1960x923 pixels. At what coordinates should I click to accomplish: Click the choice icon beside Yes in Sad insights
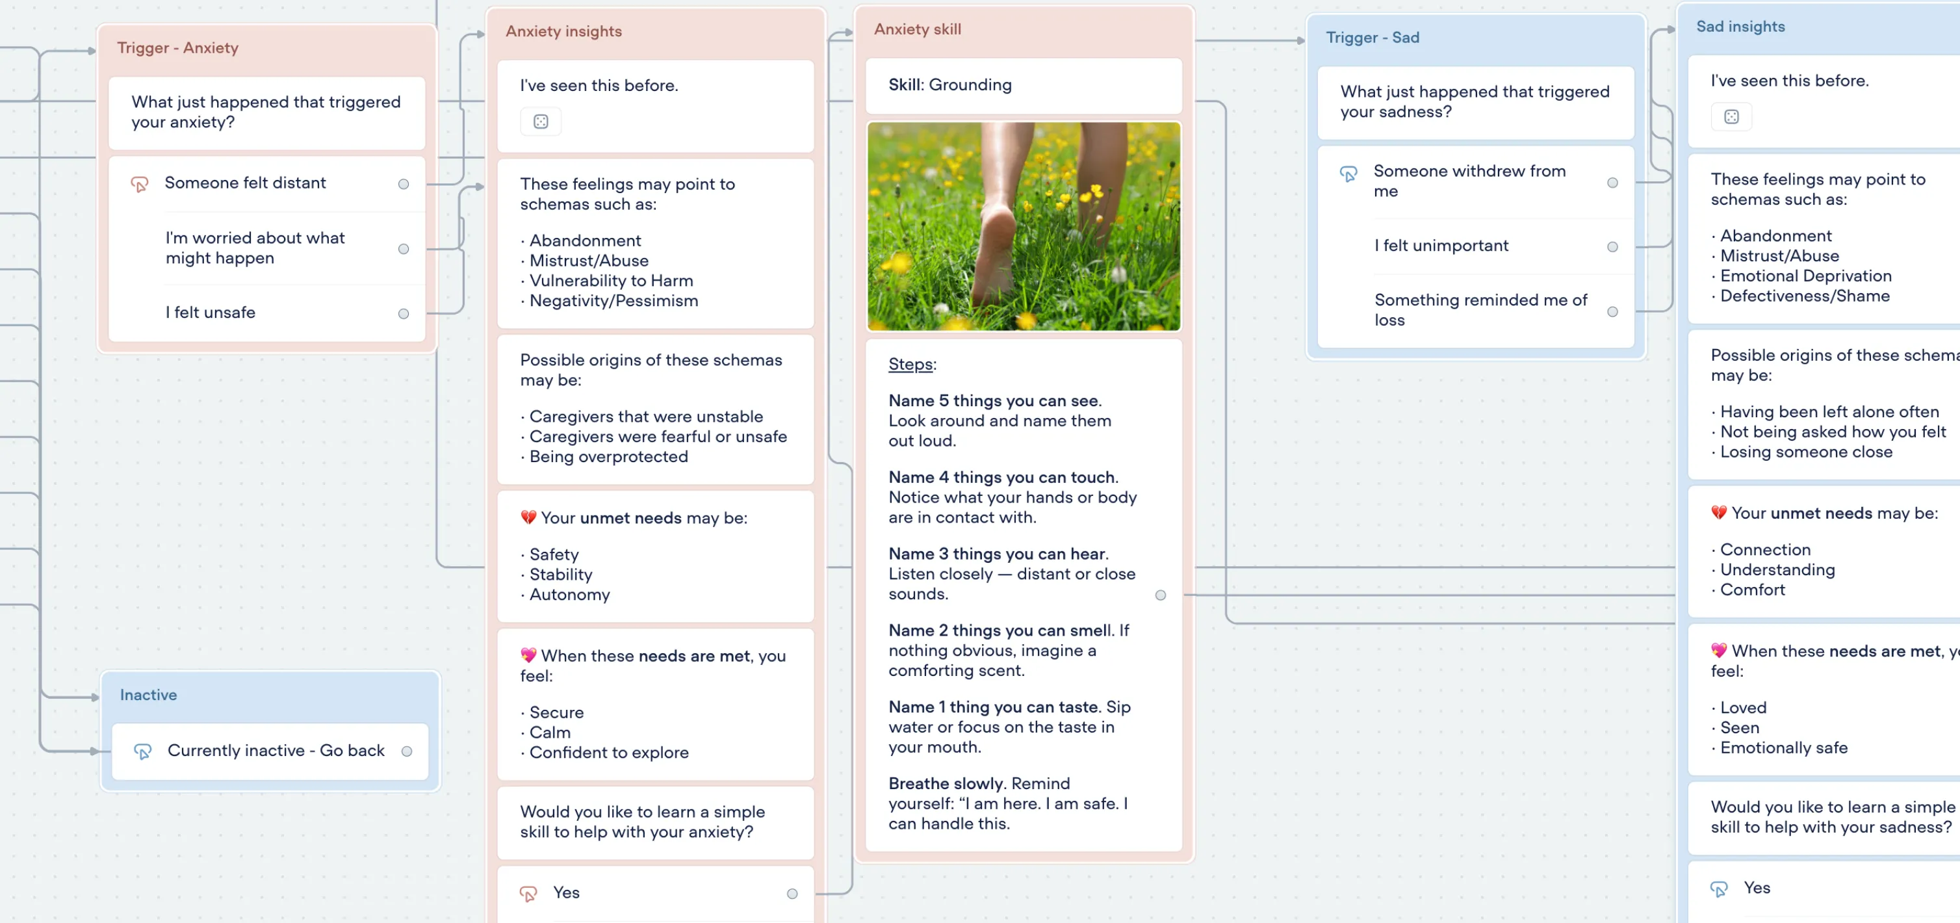click(1719, 889)
